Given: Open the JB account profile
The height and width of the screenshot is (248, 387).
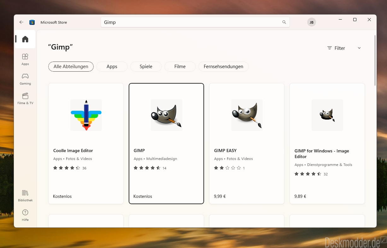Looking at the screenshot, I should click(x=312, y=22).
